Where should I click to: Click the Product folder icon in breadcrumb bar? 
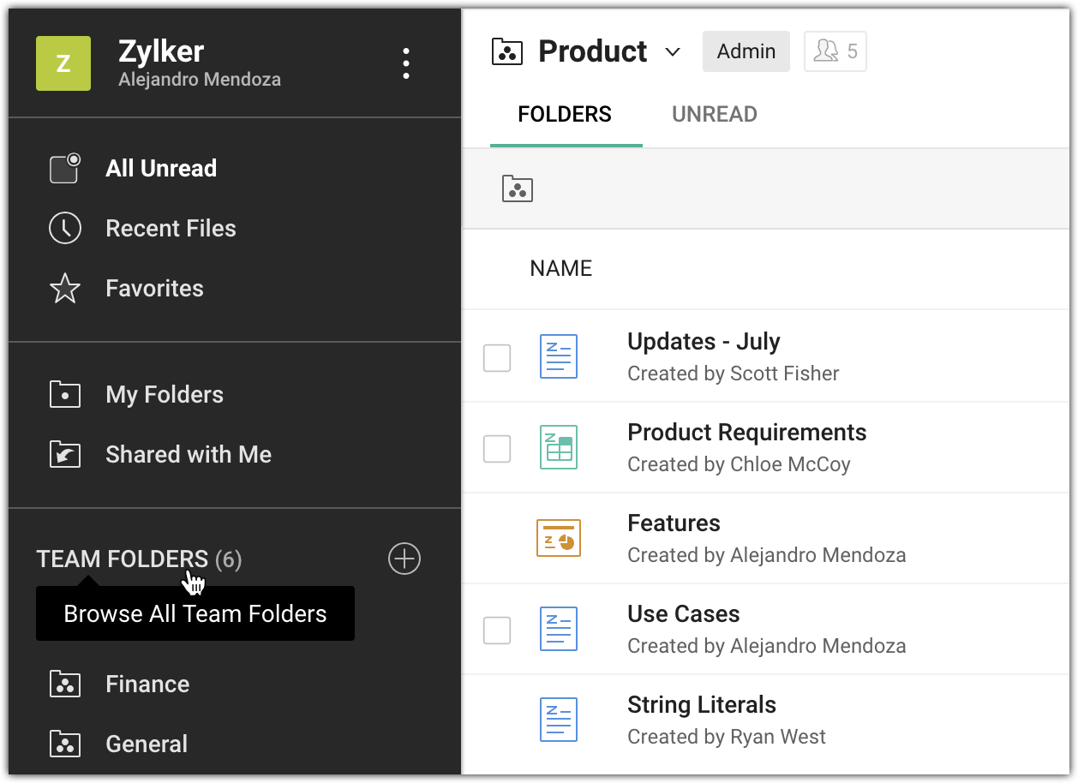click(517, 188)
